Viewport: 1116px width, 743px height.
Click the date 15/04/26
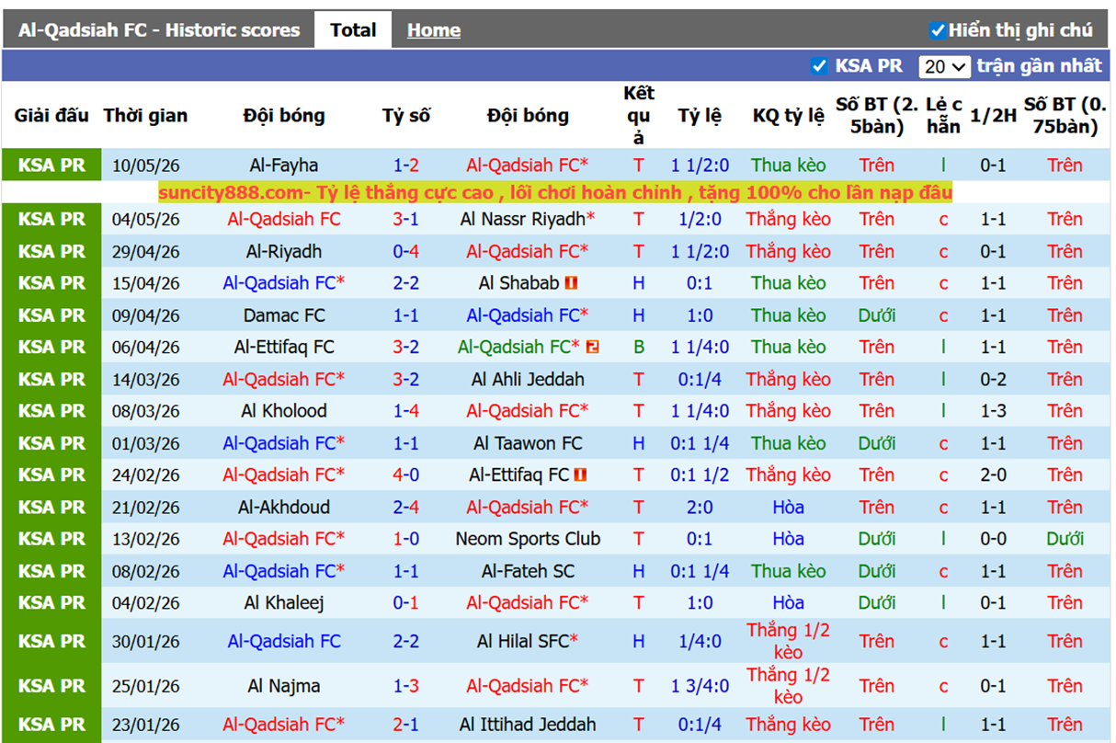click(x=146, y=283)
